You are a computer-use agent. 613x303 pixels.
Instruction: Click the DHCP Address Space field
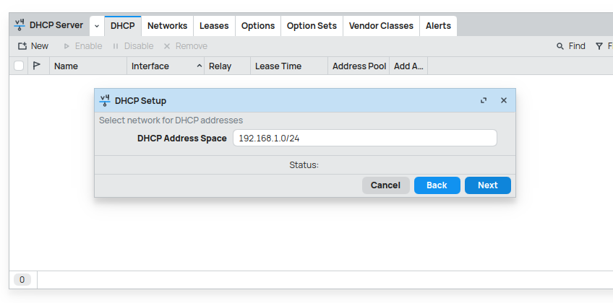point(364,139)
